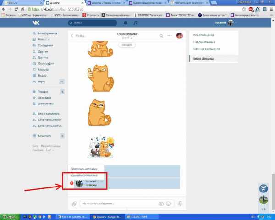This screenshot has height=220, width=275.
Task: Click the Моя Страница home icon
Action: tap(34, 33)
